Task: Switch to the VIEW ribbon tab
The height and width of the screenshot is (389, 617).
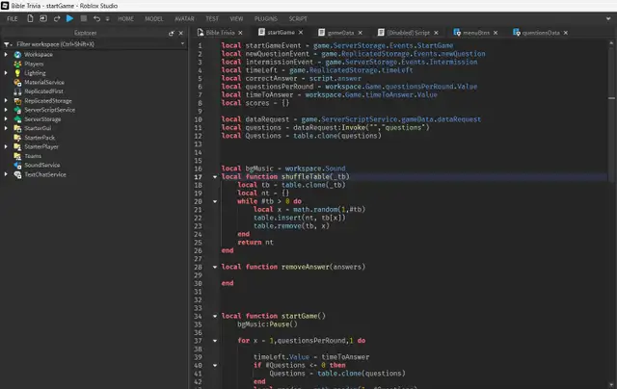Action: 236,19
